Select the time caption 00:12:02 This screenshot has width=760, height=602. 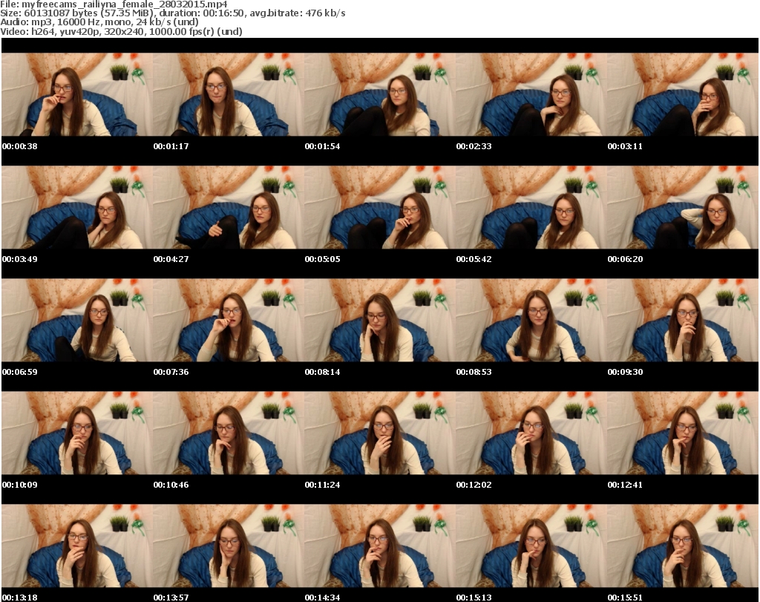point(474,485)
